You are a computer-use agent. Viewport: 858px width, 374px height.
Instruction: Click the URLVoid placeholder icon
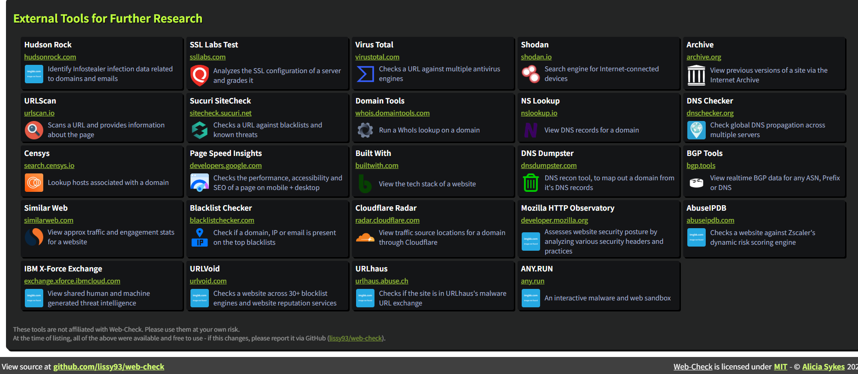(x=200, y=298)
